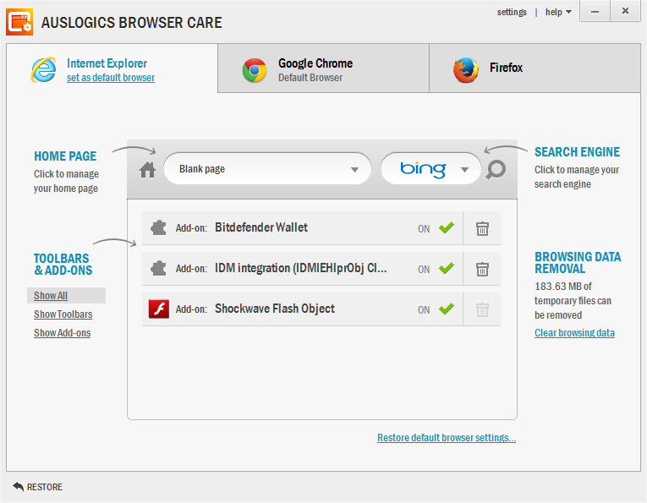
Task: Click the home page house icon
Action: [147, 169]
